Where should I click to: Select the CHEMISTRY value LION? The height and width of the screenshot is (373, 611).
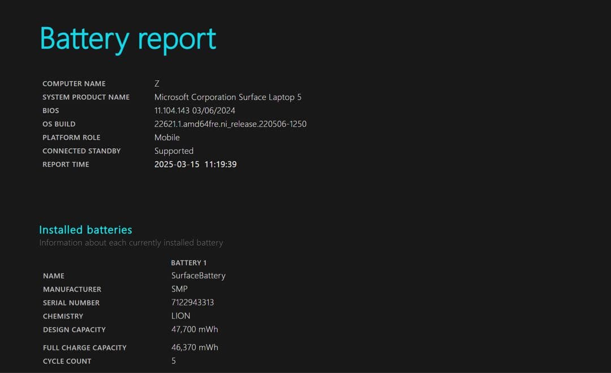coord(181,316)
